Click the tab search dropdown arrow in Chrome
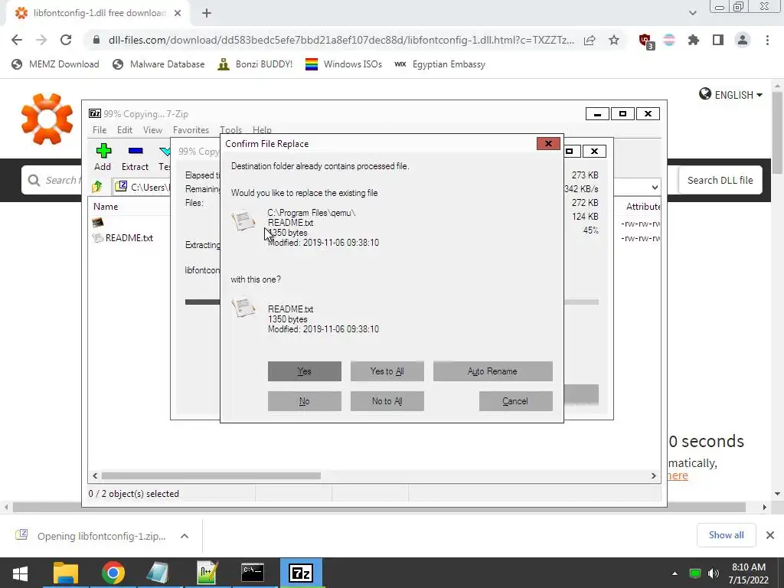The height and width of the screenshot is (588, 784). click(692, 13)
